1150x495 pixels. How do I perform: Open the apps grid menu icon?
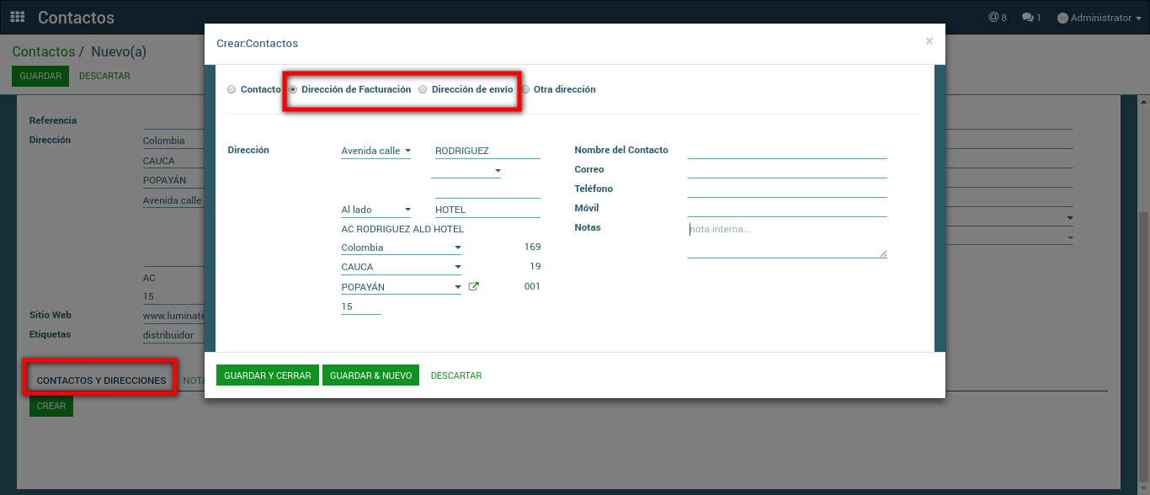[18, 18]
